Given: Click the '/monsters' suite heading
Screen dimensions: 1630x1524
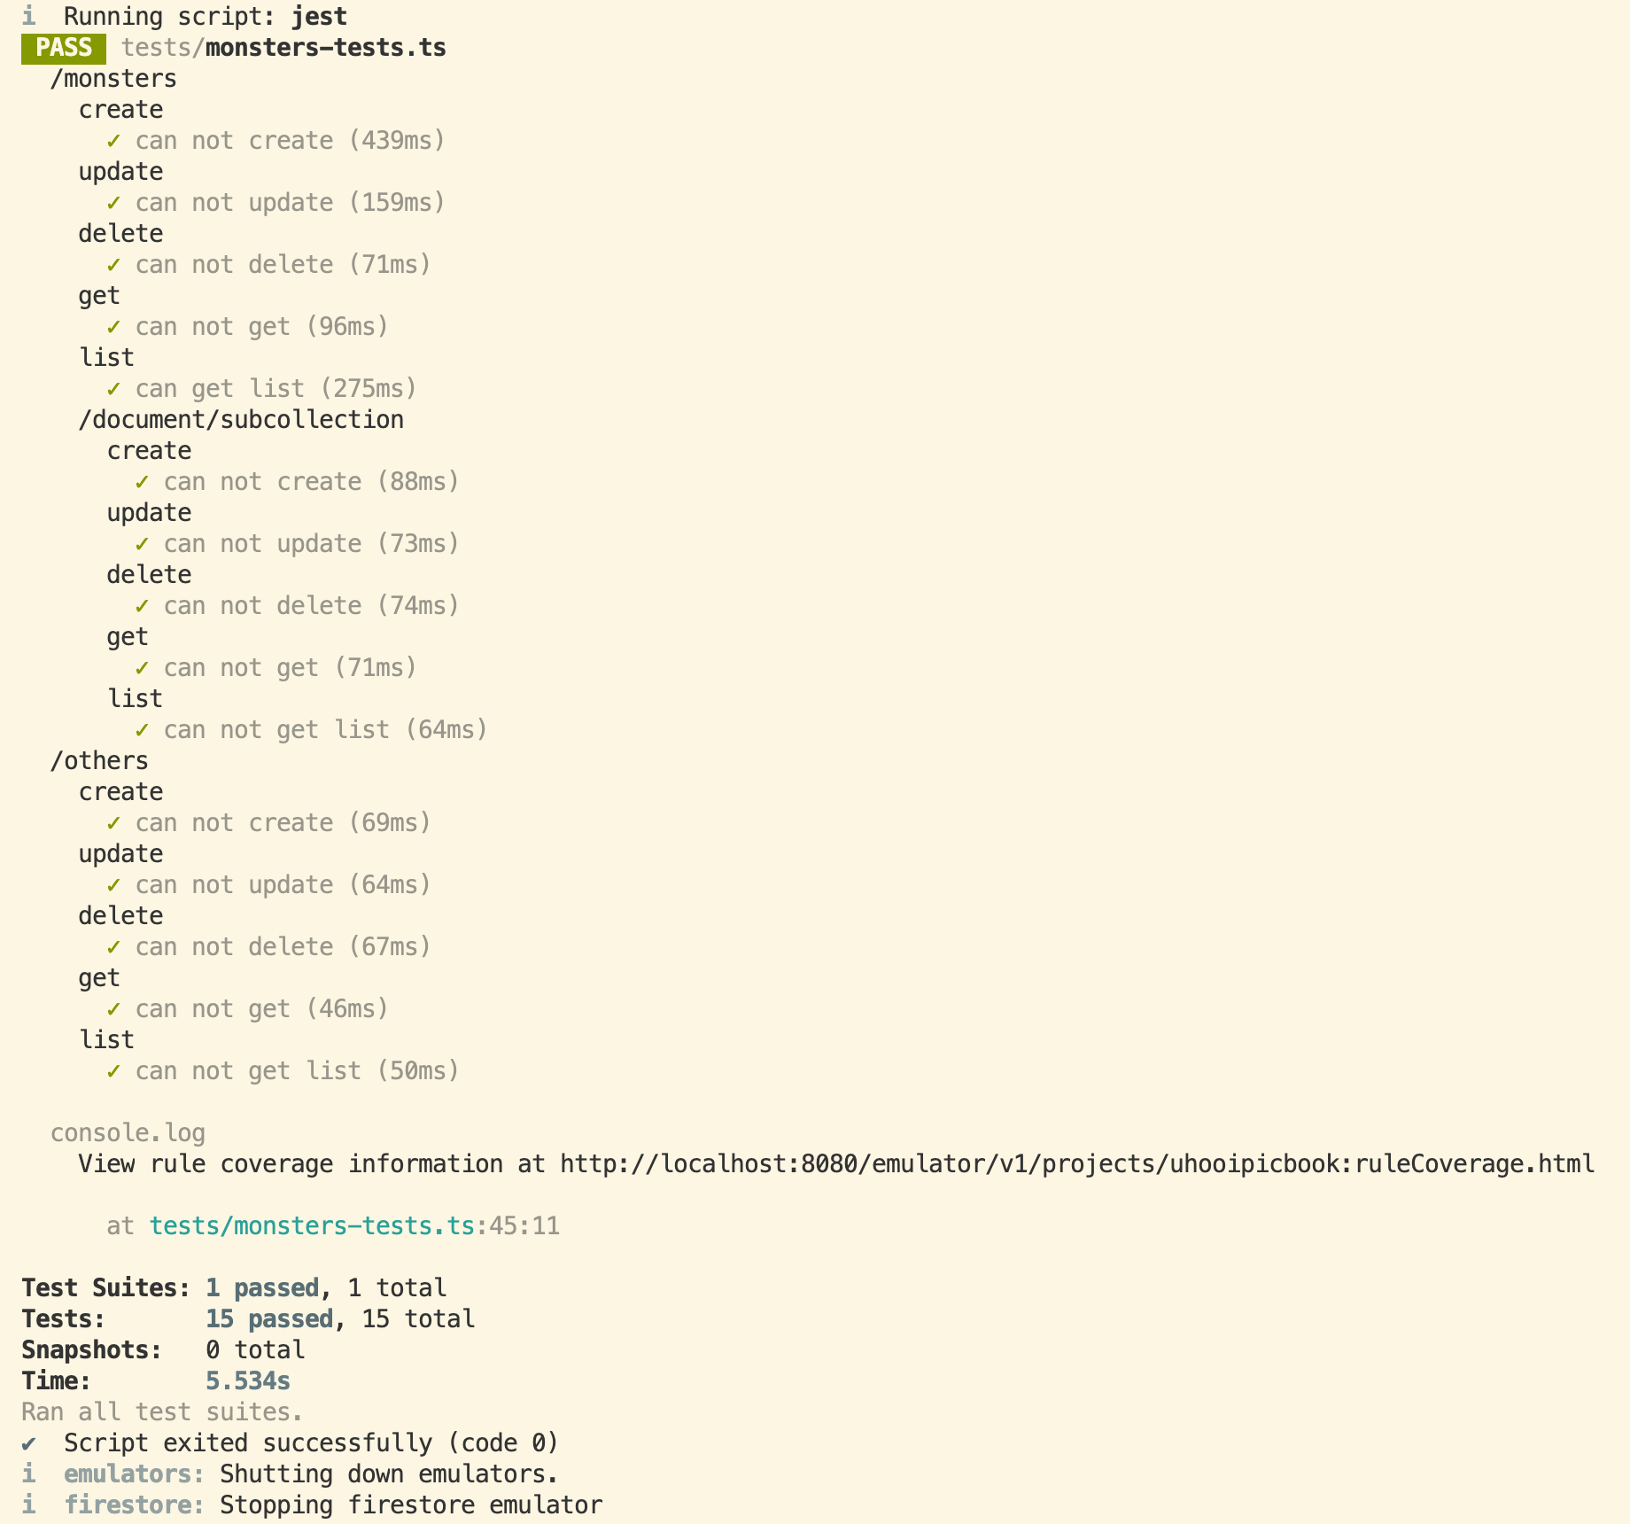Looking at the screenshot, I should [x=113, y=79].
